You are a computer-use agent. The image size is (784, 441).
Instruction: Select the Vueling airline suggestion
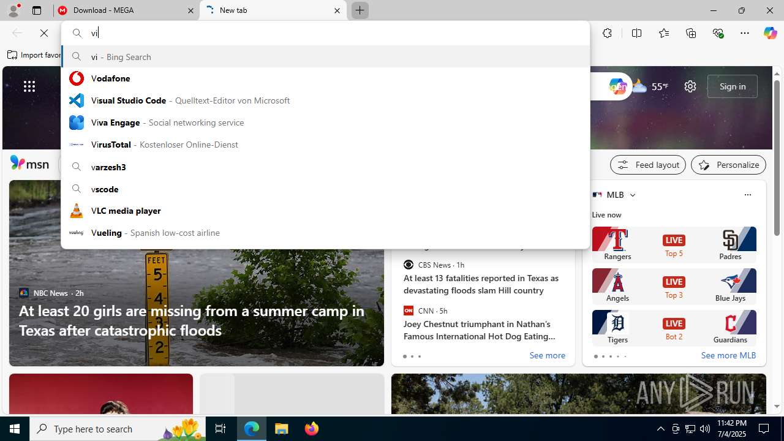coord(325,233)
